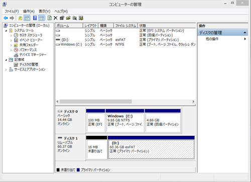Open the 操作(A) menu
Viewport: 251px width, 182px height.
pos(29,12)
